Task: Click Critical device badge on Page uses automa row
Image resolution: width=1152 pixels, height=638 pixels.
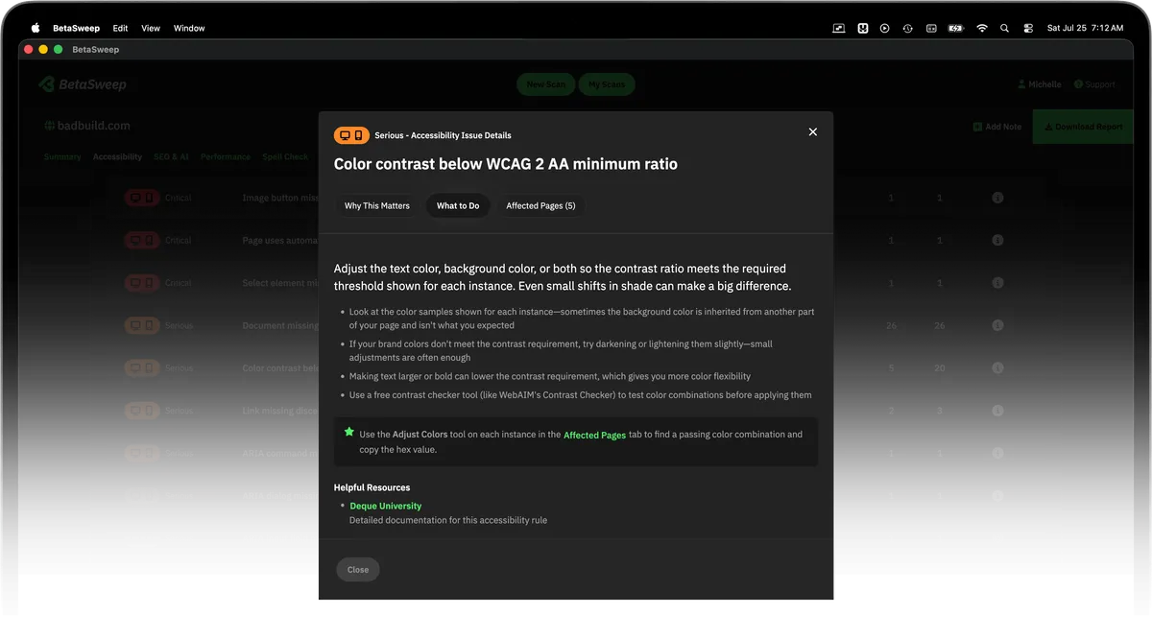Action: tap(141, 240)
